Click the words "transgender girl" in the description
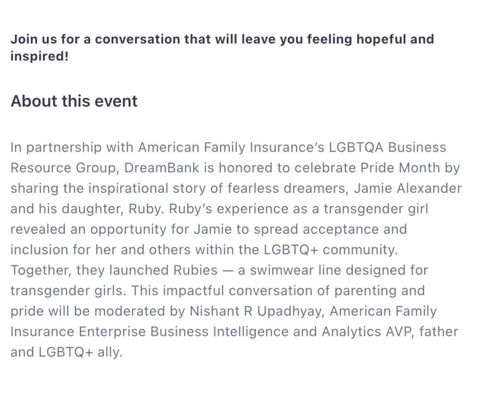 374,209
